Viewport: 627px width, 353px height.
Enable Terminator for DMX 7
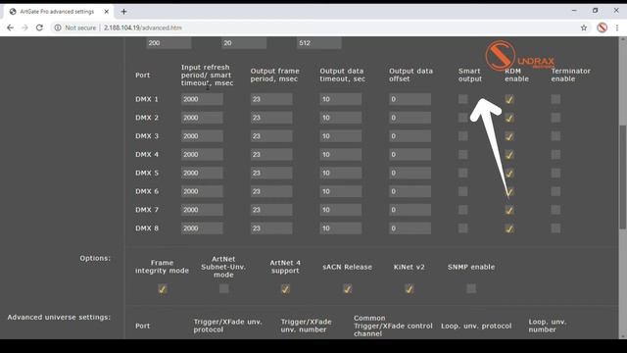555,210
